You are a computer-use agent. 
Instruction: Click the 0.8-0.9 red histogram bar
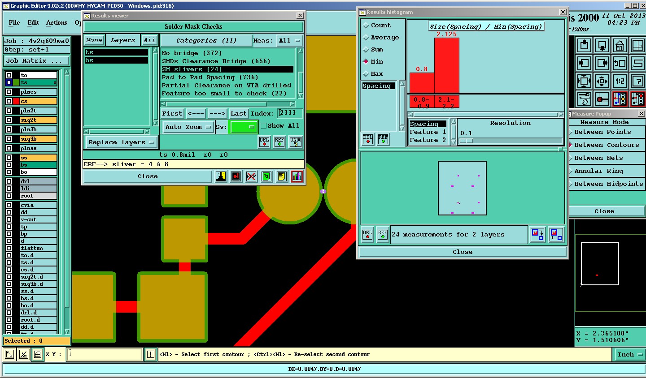[422, 83]
